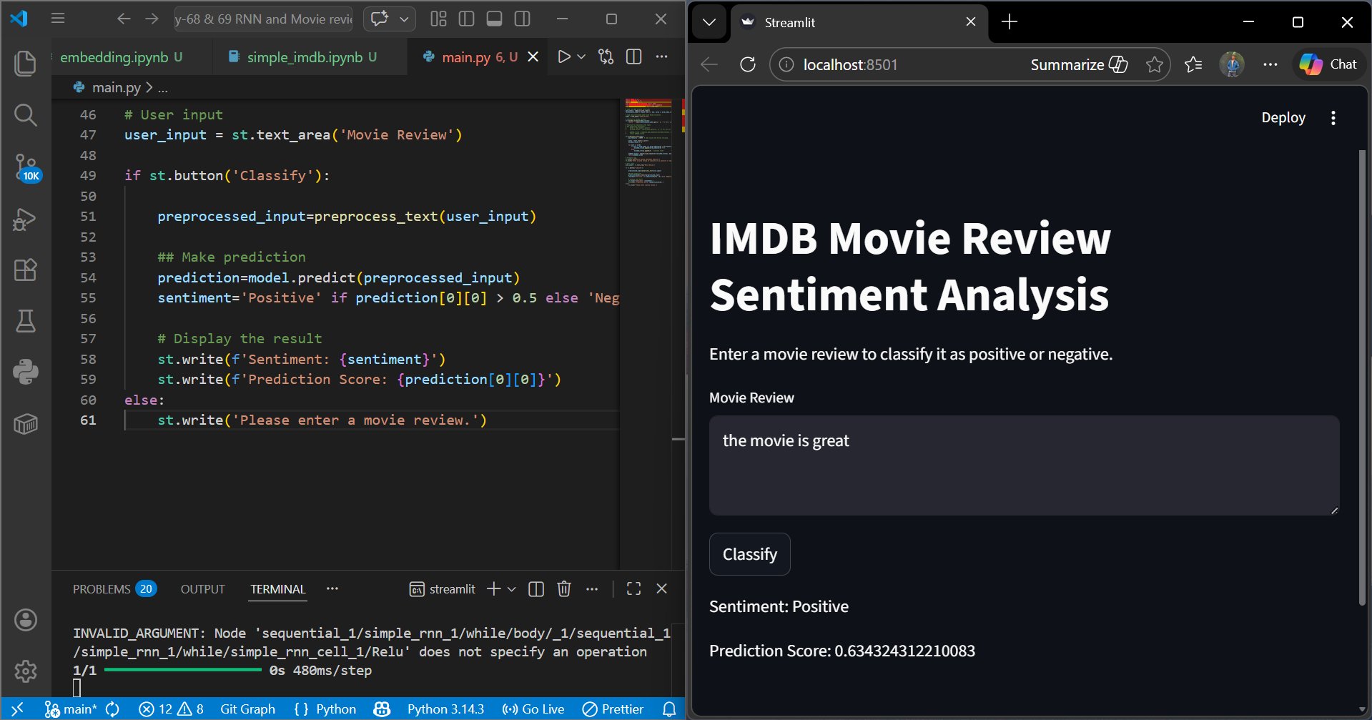The height and width of the screenshot is (720, 1372).
Task: Kill terminal with the trash icon
Action: pyautogui.click(x=564, y=588)
